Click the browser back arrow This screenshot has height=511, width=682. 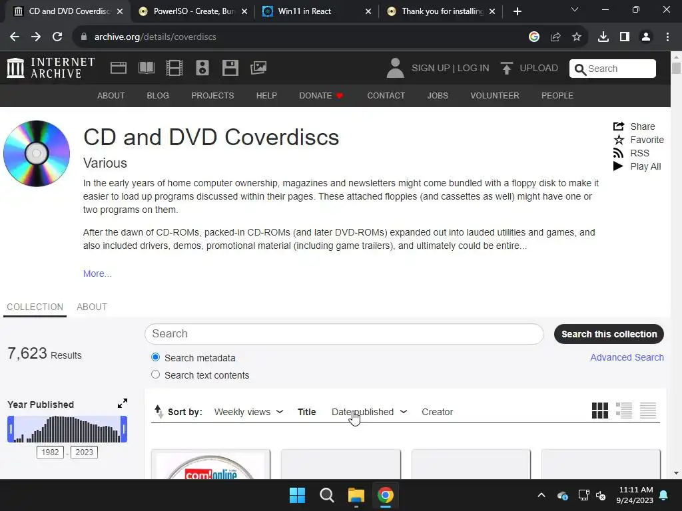pyautogui.click(x=15, y=37)
